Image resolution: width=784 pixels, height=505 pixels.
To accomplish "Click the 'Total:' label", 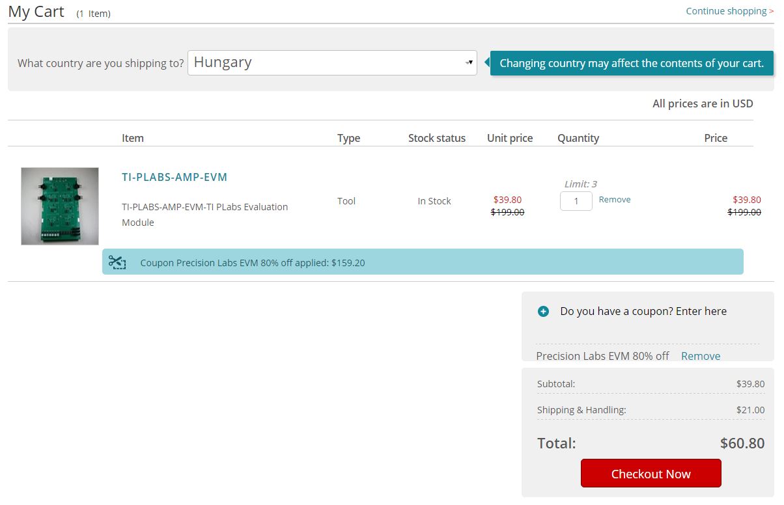I will (x=557, y=444).
